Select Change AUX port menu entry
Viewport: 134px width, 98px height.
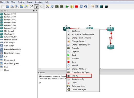(83, 69)
